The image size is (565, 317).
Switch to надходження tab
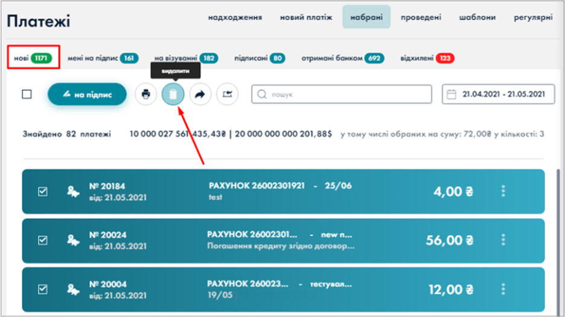235,17
